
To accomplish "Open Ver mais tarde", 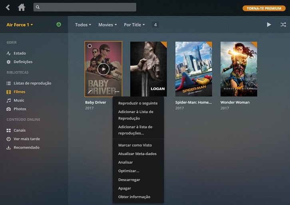I will coord(27,139).
